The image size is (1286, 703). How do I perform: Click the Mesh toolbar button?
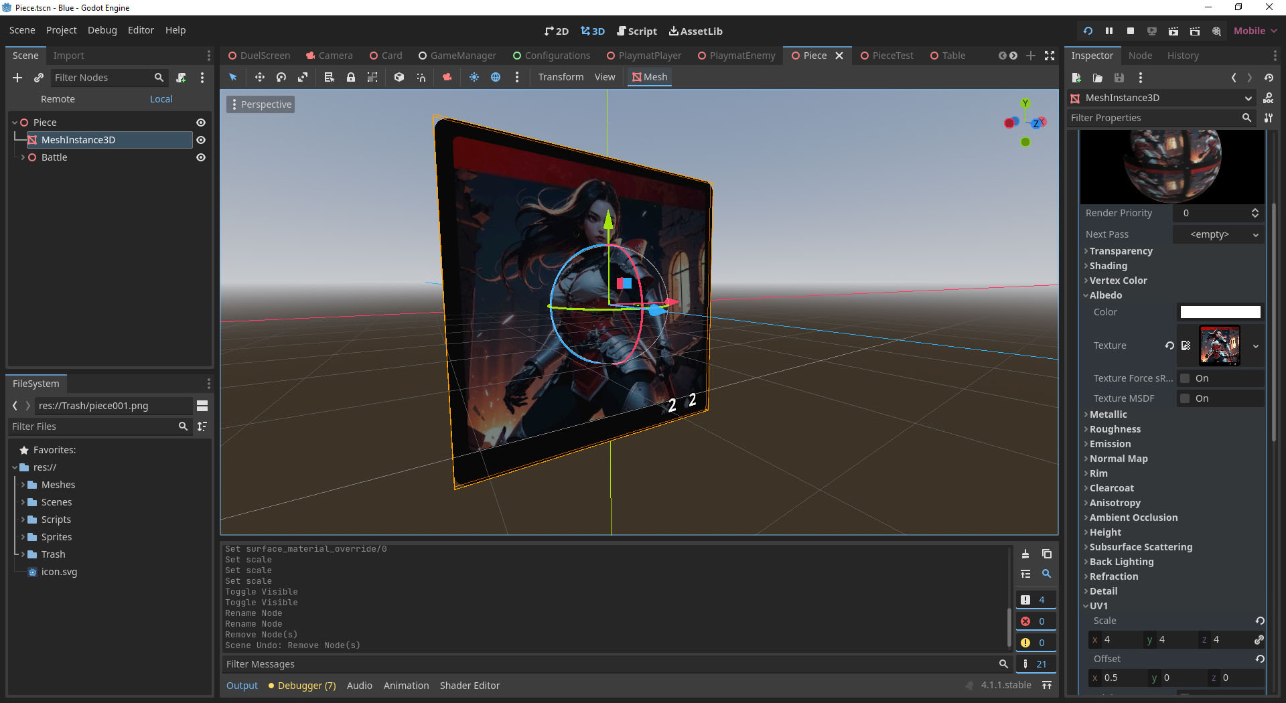tap(650, 77)
